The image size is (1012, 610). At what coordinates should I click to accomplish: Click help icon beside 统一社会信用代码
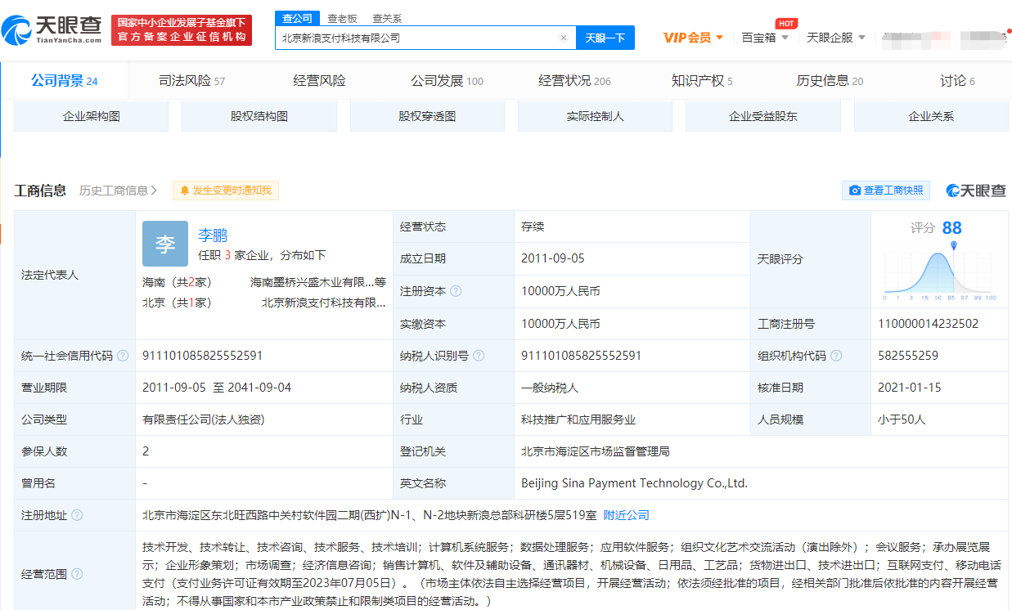[123, 356]
